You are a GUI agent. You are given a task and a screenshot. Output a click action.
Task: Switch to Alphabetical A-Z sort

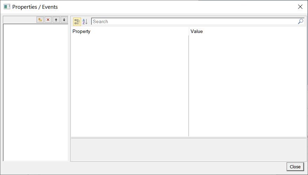coord(85,22)
